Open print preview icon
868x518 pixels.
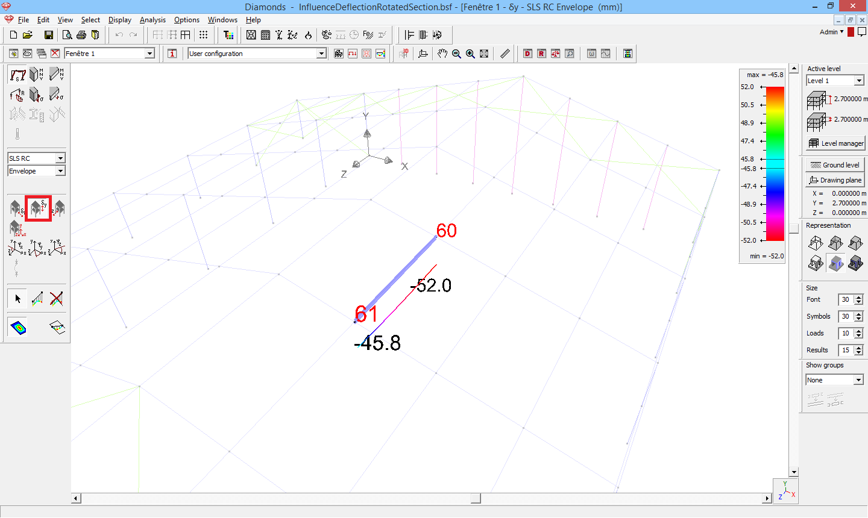point(67,35)
